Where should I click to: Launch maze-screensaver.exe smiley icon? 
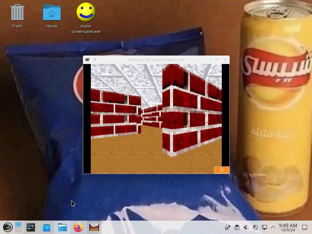tap(86, 18)
